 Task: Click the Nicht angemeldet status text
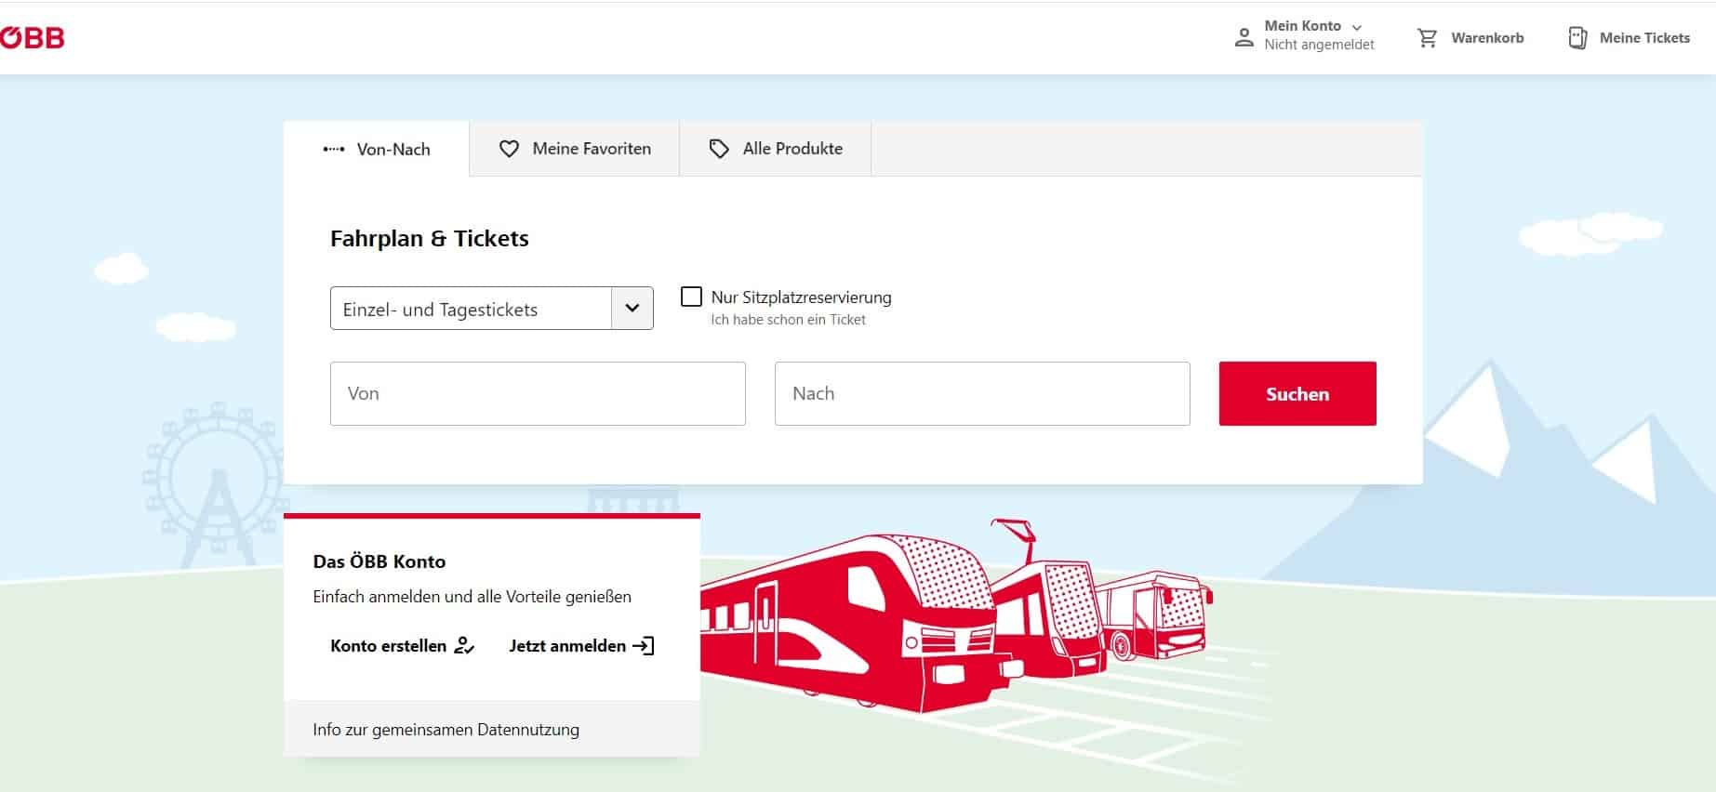tap(1319, 45)
